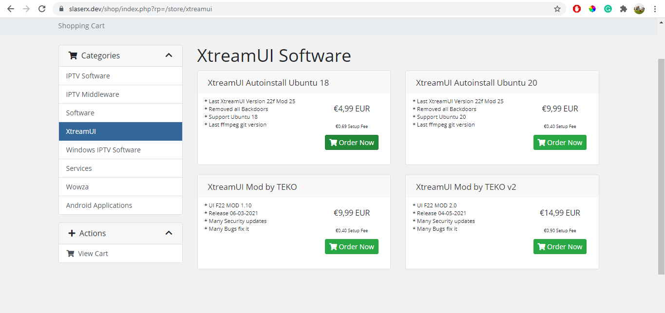Image resolution: width=665 pixels, height=313 pixels.
Task: Open Windows IPTV Software category
Action: [120, 150]
